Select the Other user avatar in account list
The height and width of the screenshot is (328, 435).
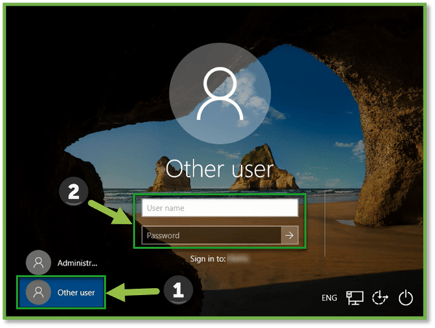tap(38, 292)
